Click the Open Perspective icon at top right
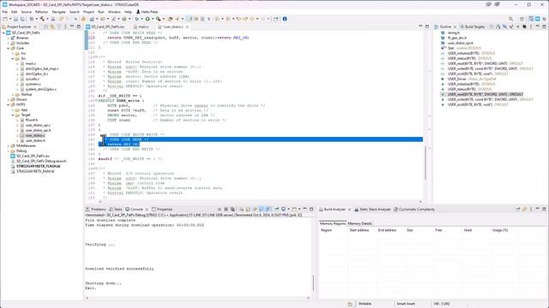Image resolution: width=549 pixels, height=308 pixels. pyautogui.click(x=522, y=19)
